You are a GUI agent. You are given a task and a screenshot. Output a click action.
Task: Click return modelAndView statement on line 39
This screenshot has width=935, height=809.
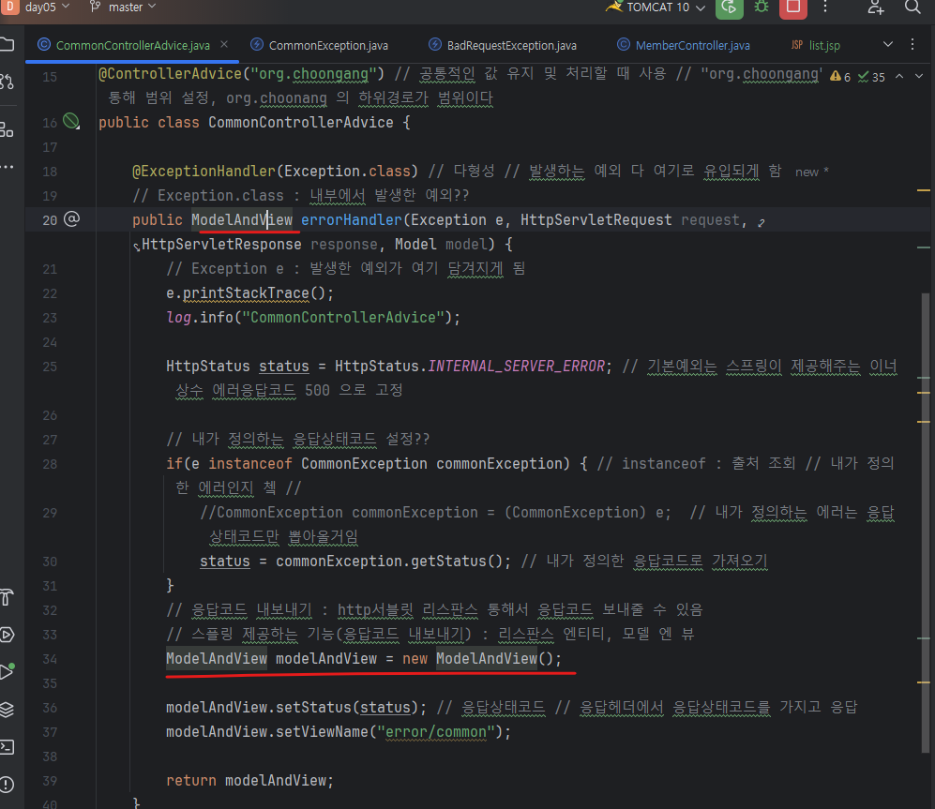(x=249, y=780)
